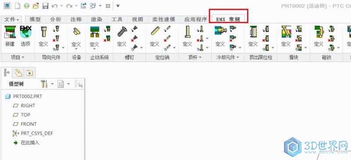Select the Favorites navigator tab icon
The height and width of the screenshot is (160, 351).
29,73
